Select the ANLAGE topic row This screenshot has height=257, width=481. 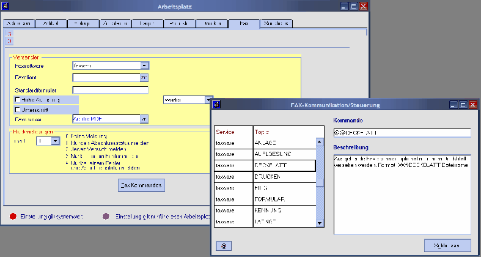(284, 143)
